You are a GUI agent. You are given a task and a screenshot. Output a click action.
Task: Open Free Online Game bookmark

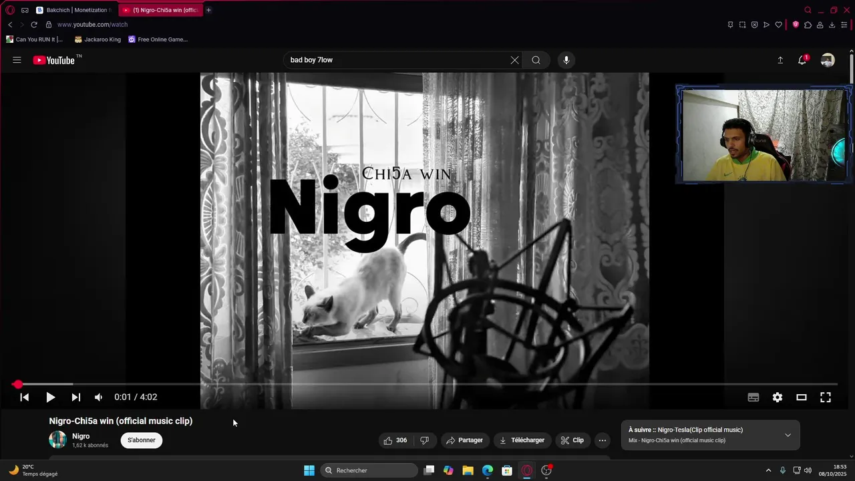(x=158, y=39)
